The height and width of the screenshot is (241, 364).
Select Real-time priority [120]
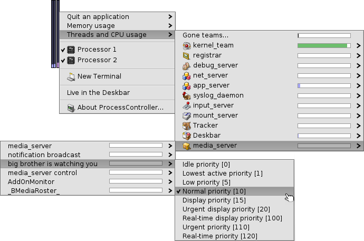[234, 236]
